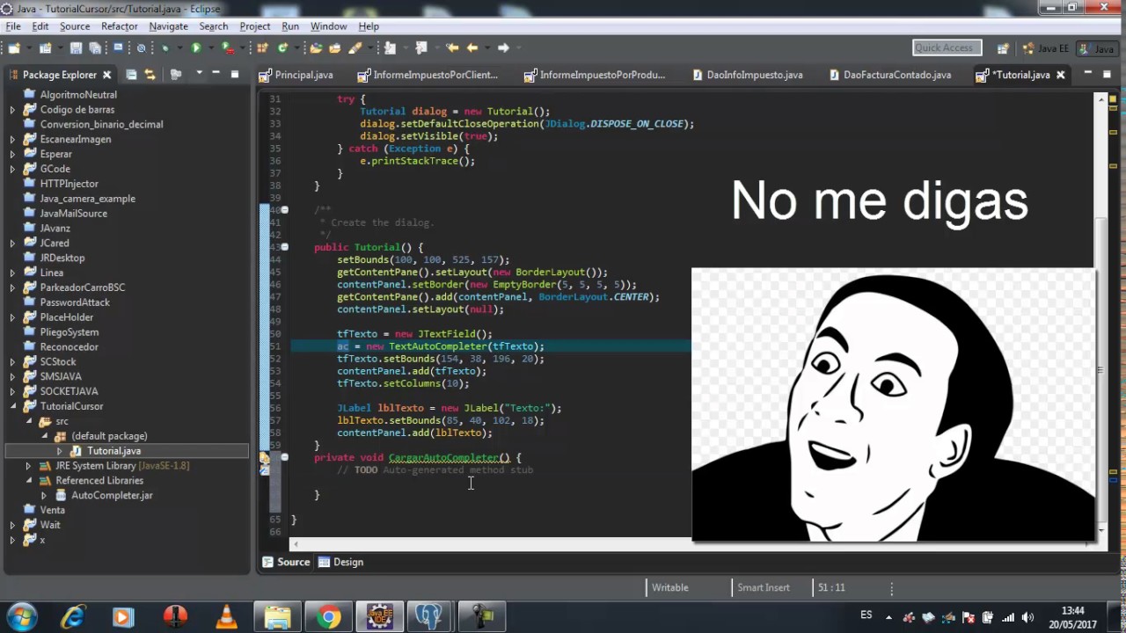This screenshot has height=633, width=1126.
Task: Click the Save All toolbar icon
Action: 94,48
